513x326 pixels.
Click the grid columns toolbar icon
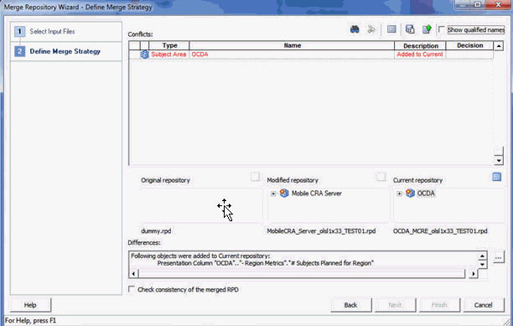(x=391, y=29)
